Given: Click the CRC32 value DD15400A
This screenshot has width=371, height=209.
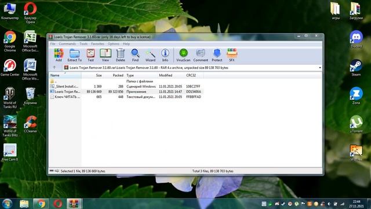Looking at the screenshot, I should pos(194,92).
